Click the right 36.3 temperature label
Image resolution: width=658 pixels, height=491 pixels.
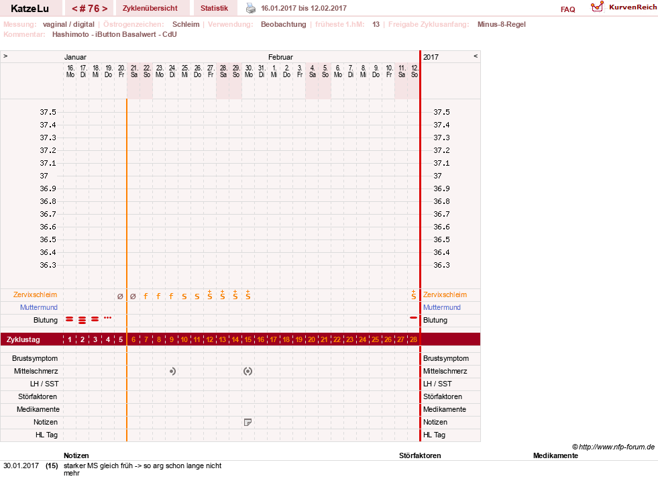(441, 265)
